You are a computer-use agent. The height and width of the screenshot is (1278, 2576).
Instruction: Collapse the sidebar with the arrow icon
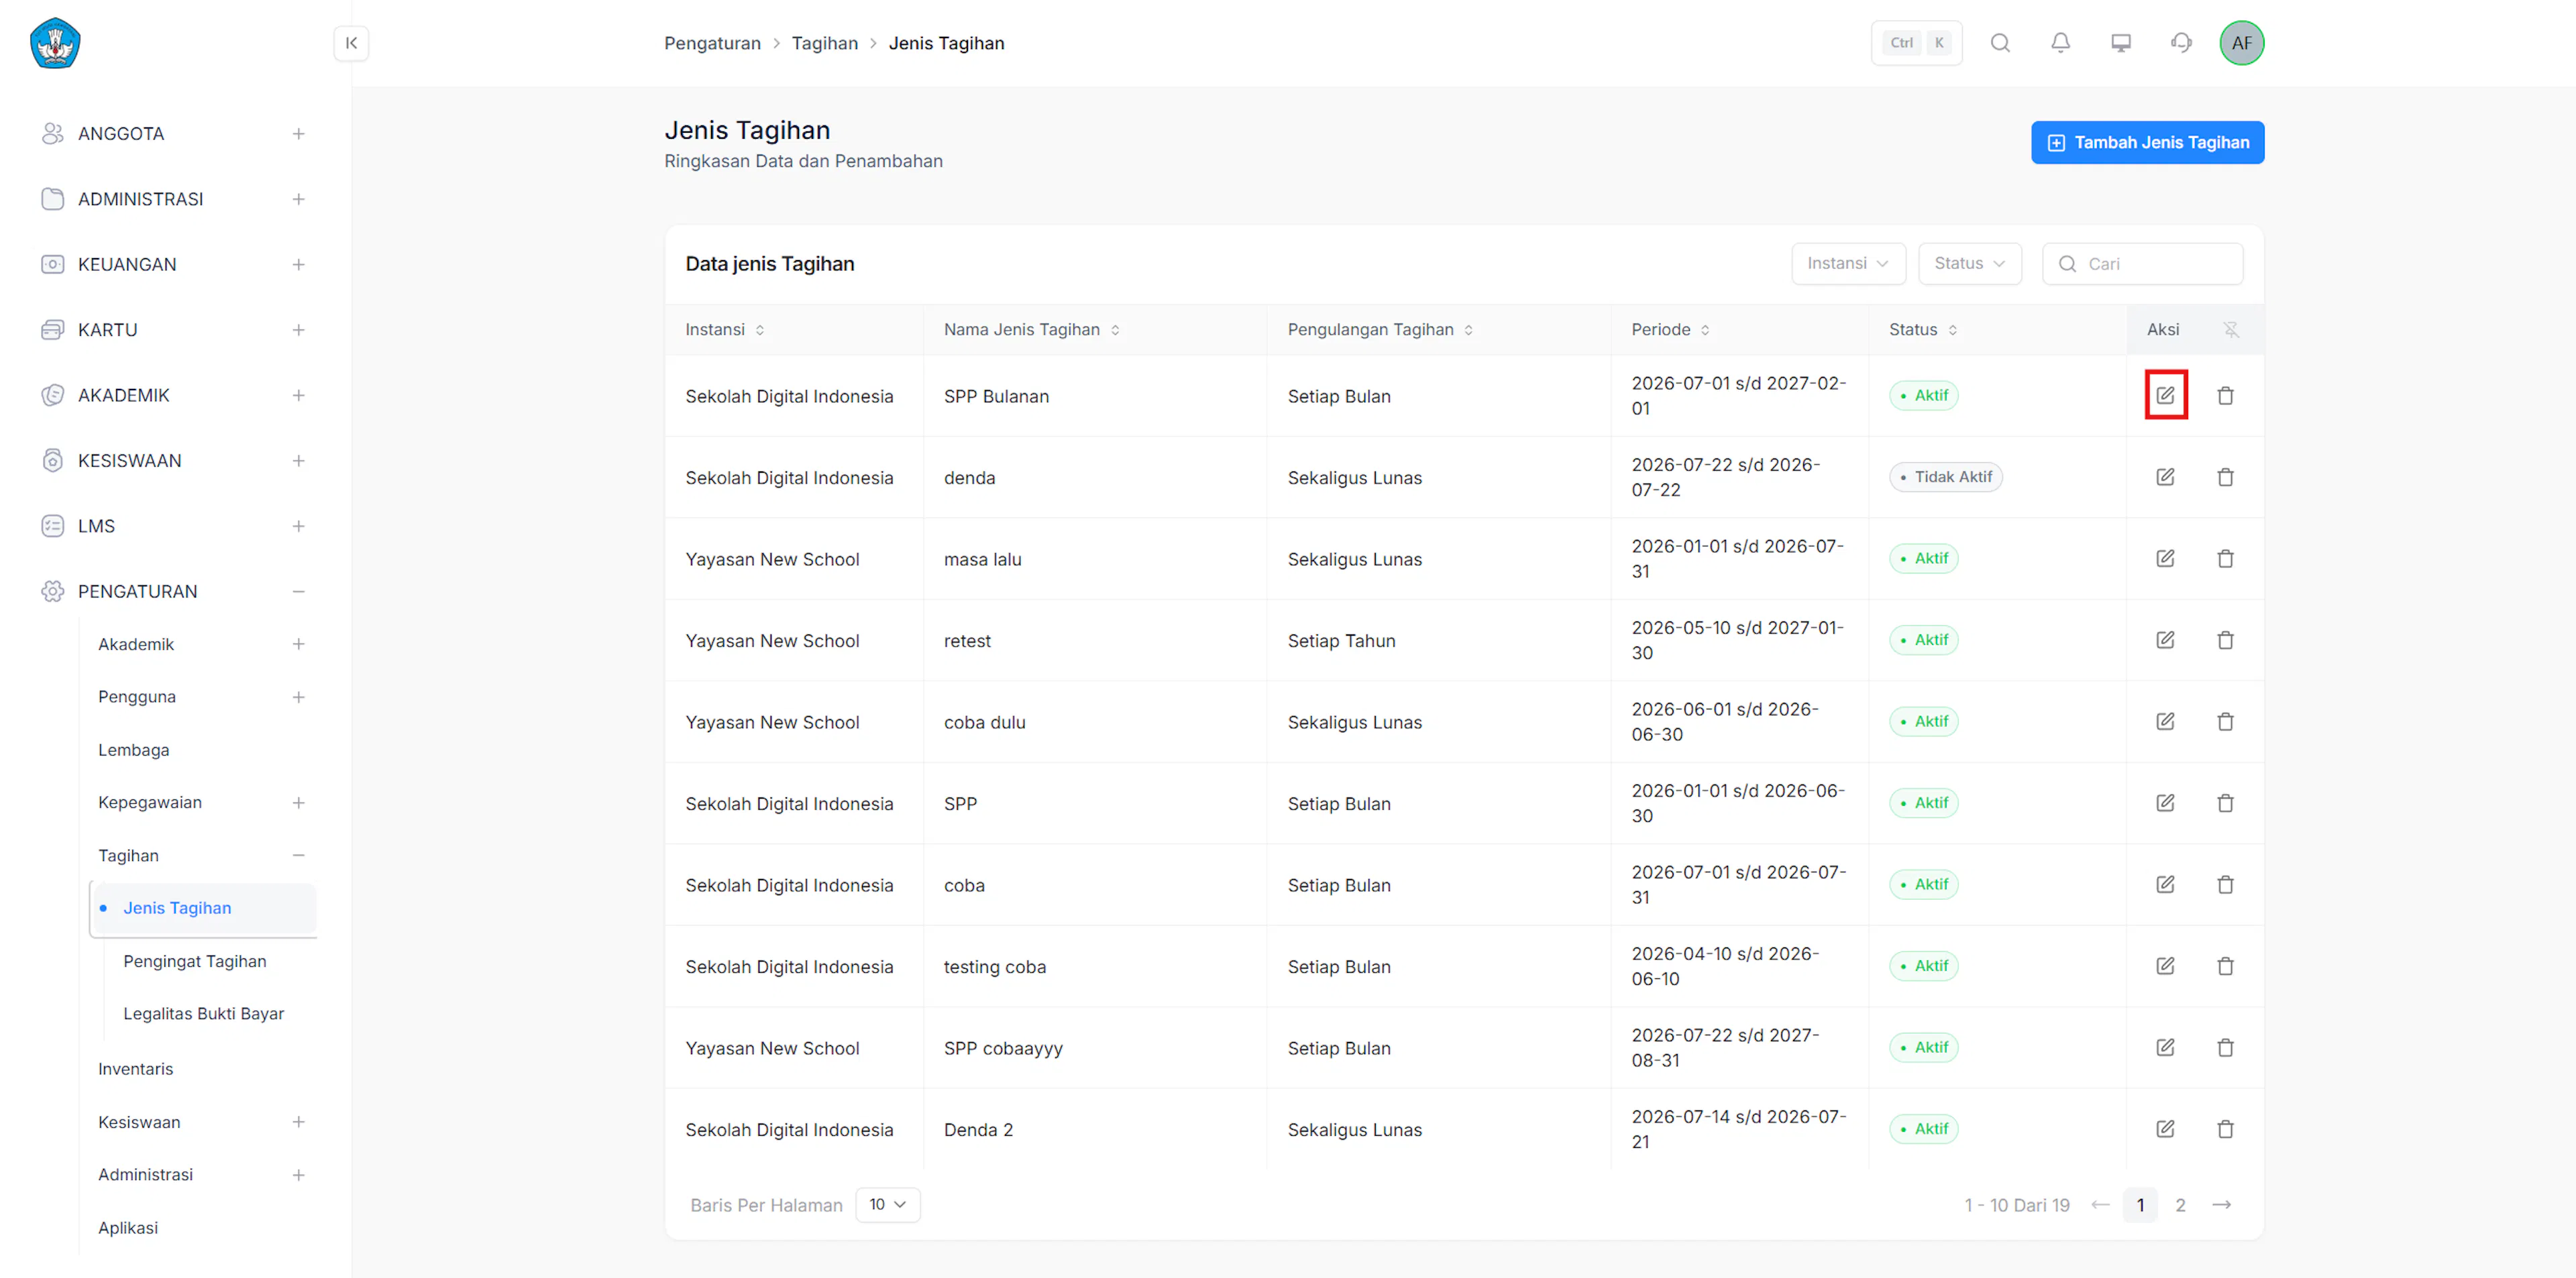click(x=351, y=43)
